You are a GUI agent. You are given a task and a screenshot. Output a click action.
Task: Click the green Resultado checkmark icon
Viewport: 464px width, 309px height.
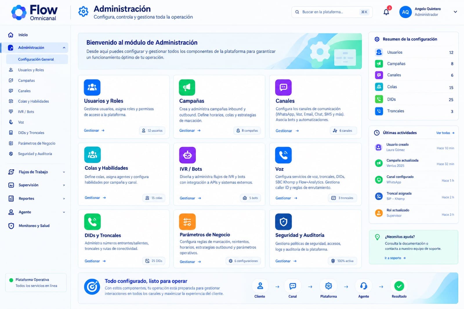399,286
